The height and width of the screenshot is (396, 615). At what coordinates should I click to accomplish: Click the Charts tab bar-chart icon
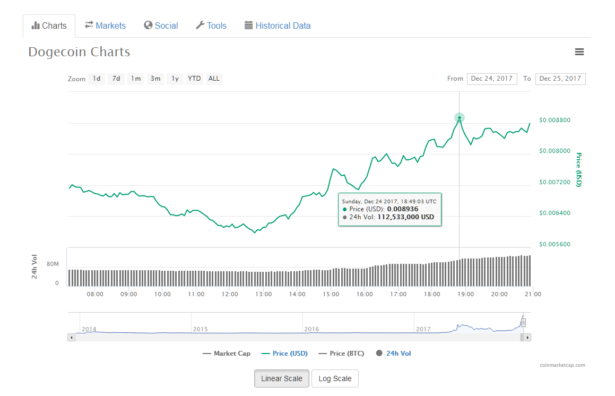[x=36, y=25]
